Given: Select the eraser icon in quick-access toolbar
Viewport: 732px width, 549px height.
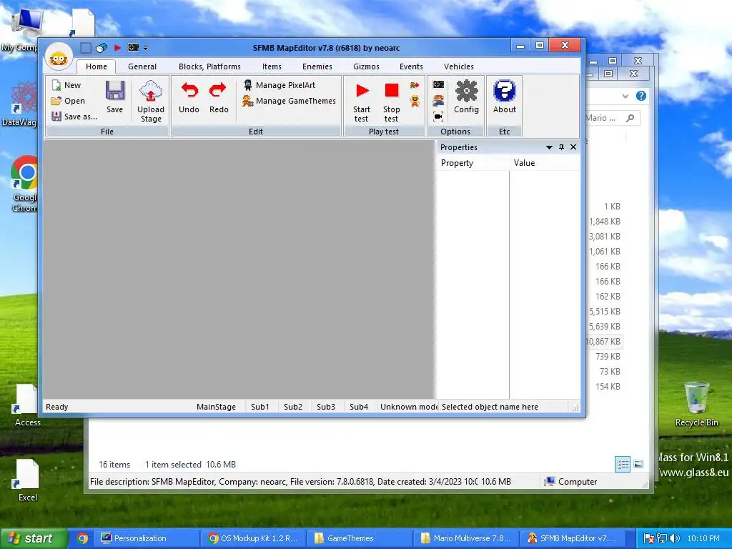Looking at the screenshot, I should tap(102, 48).
